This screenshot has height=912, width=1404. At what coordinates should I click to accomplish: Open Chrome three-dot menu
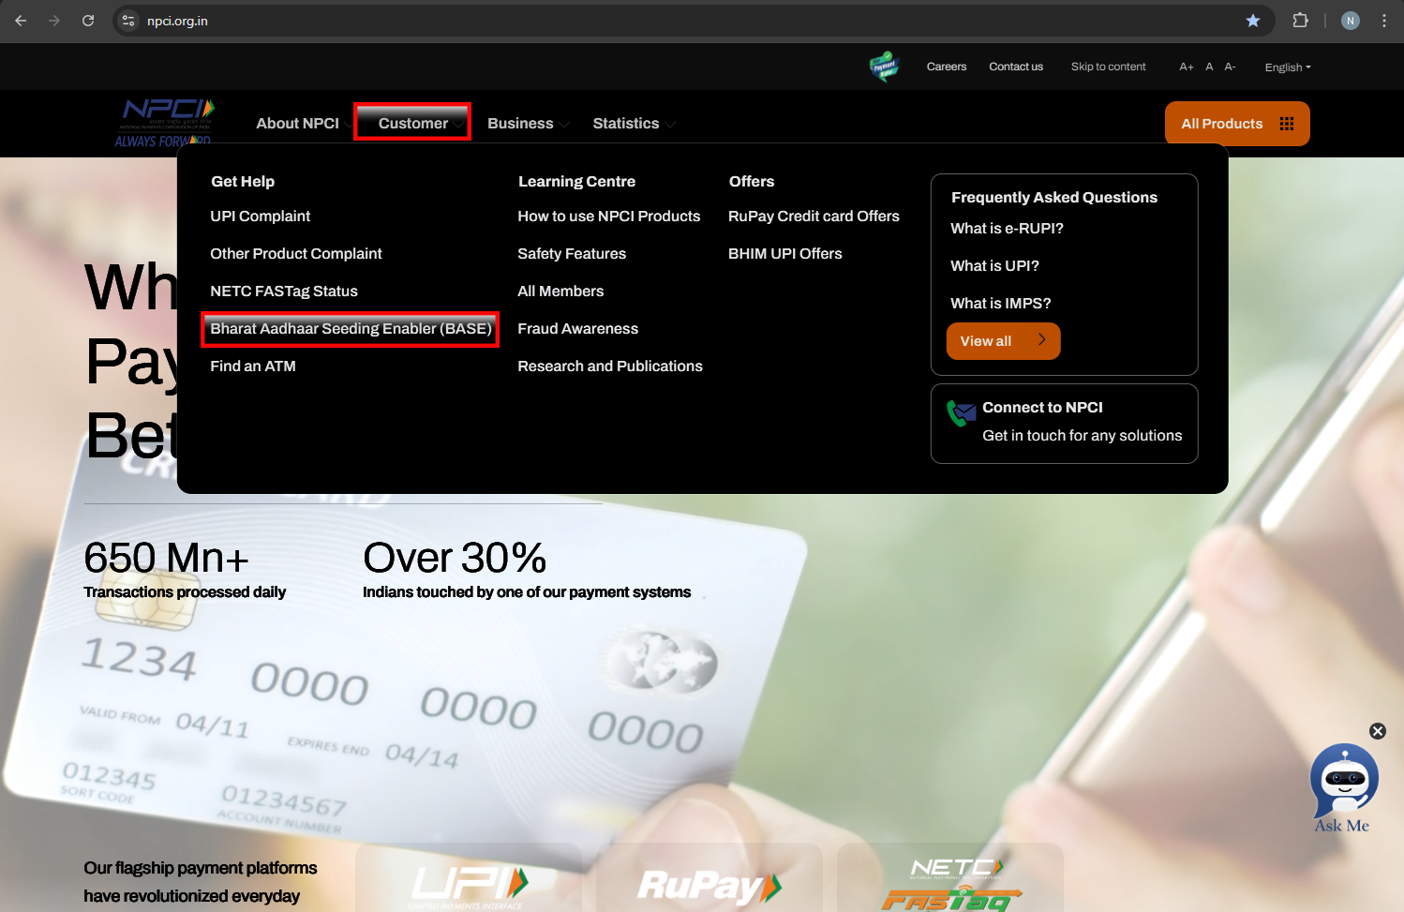[x=1383, y=21]
